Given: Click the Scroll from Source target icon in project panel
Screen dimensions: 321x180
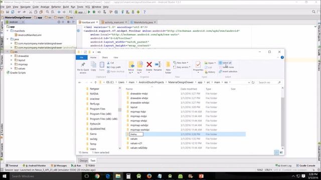Looking at the screenshot, I should point(59,22).
